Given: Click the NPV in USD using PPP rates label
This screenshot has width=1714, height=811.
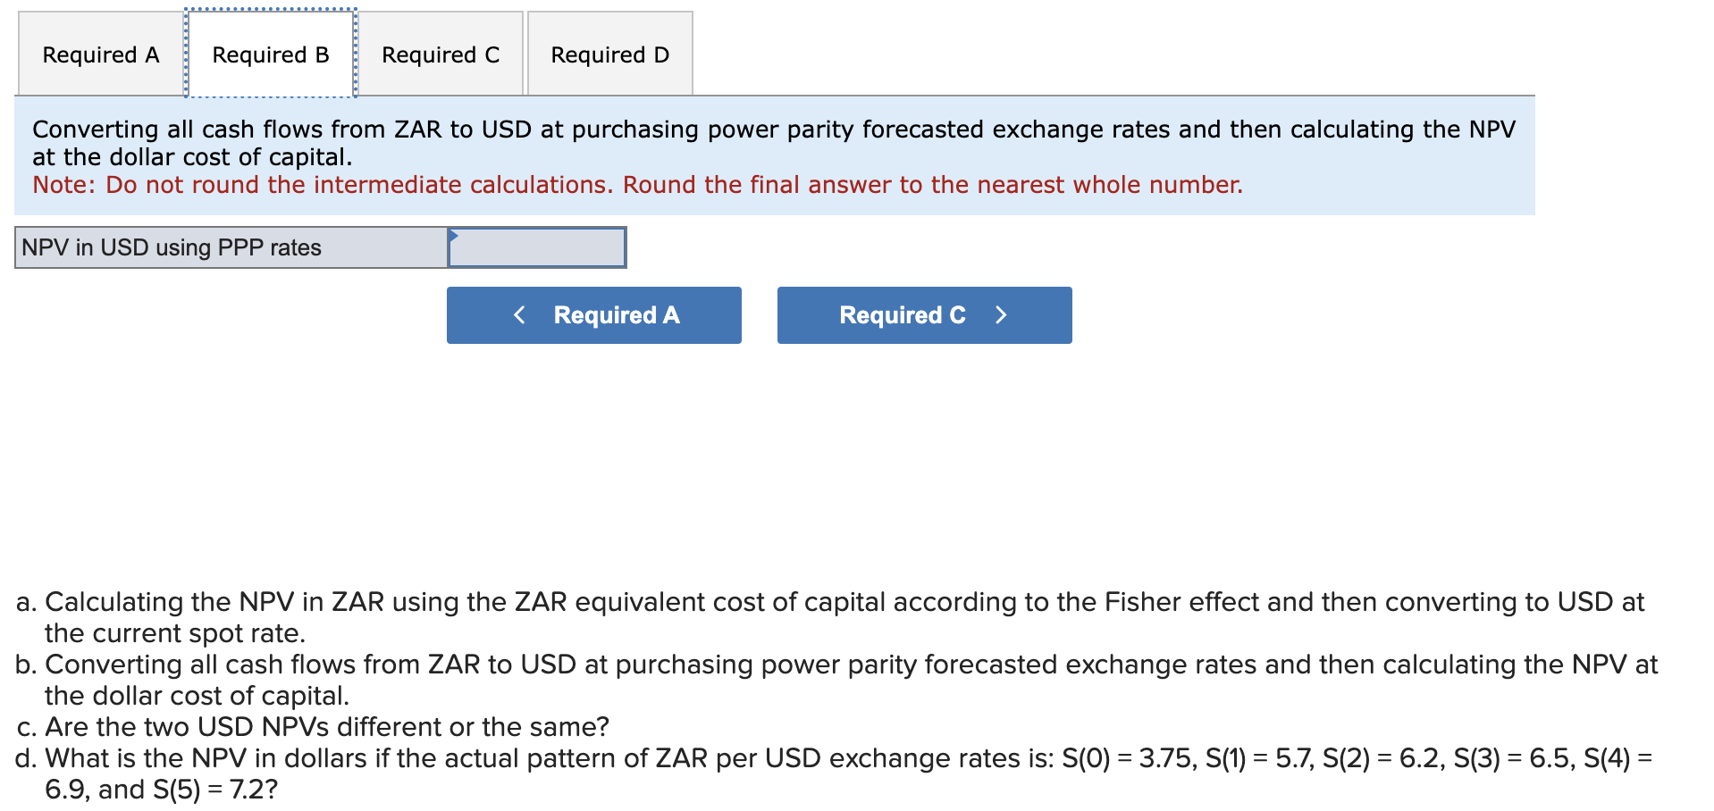Looking at the screenshot, I should (170, 247).
